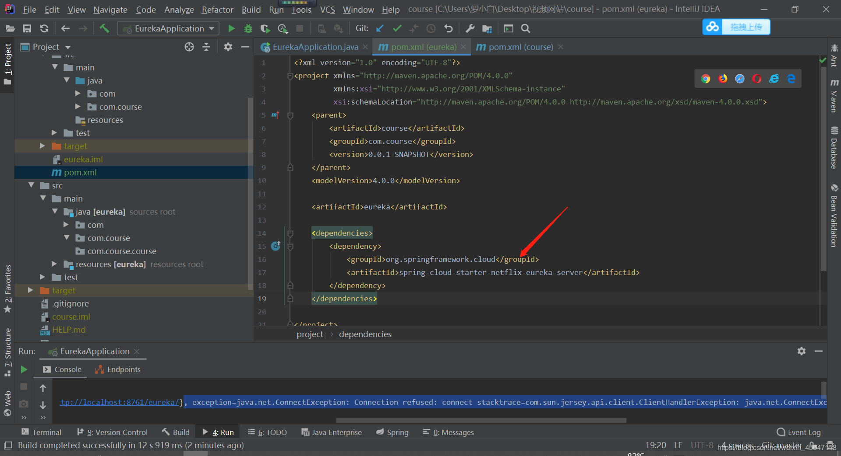Synchronize files with refresh icon
841x456 pixels.
44,28
